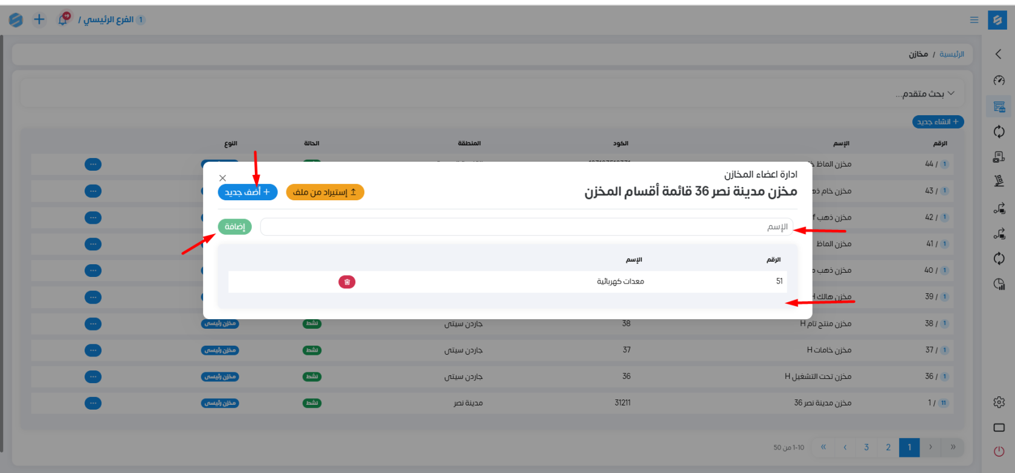This screenshot has width=1015, height=473.
Task: Open actions menu for مخزن مدينة نصر 36 row
Action: [x=93, y=403]
